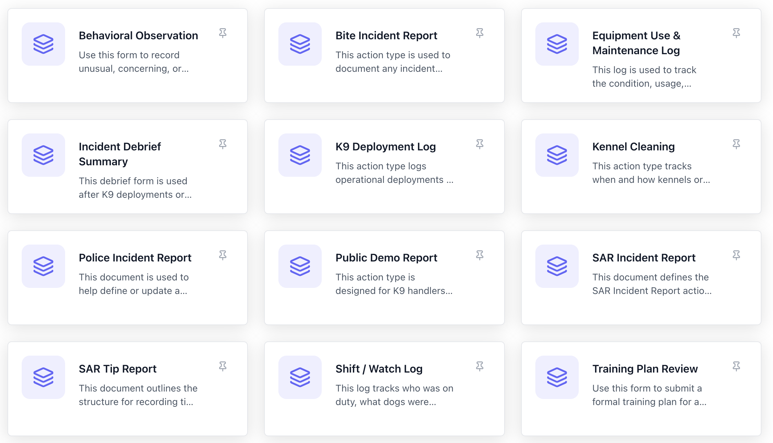This screenshot has width=773, height=443.
Task: Open the Behavioral Observation title
Action: tap(138, 36)
